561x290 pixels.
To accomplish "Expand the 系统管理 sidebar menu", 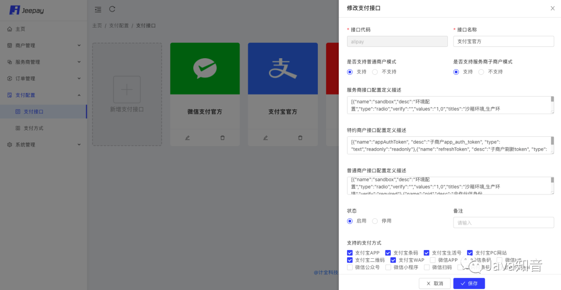I will pos(43,144).
